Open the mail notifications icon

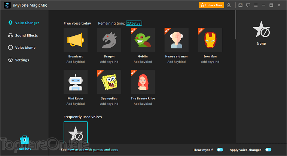pos(241,5)
